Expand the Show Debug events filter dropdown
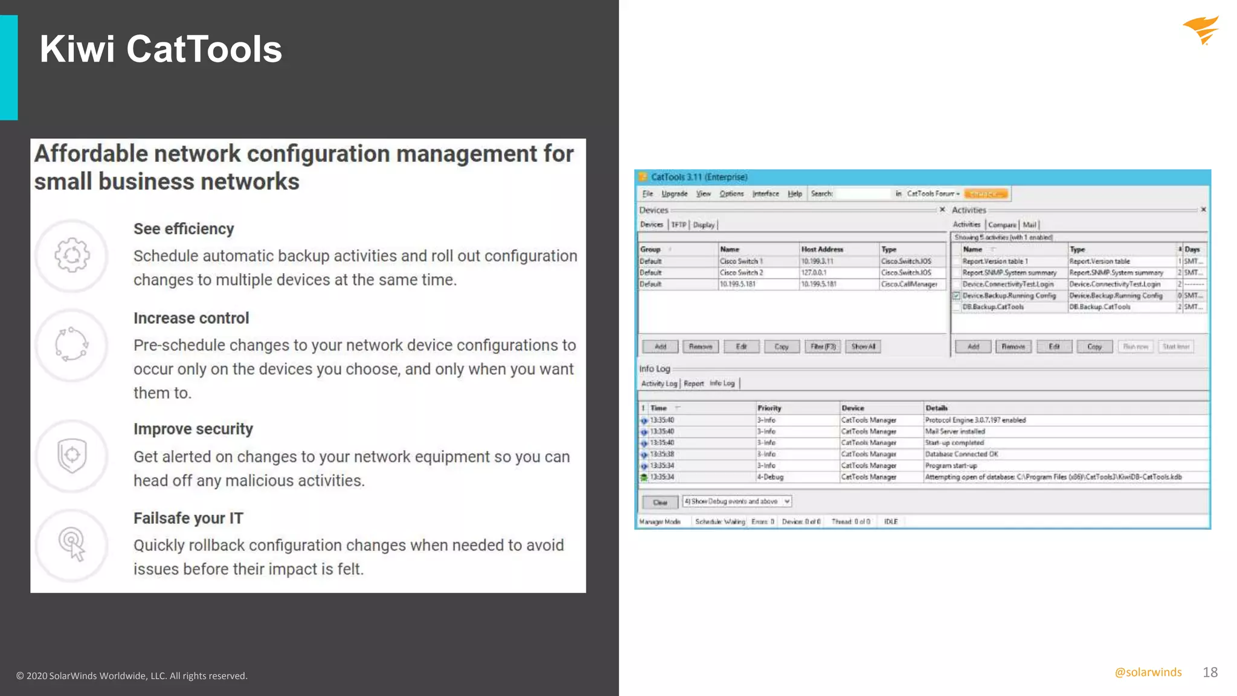The height and width of the screenshot is (696, 1237). pyautogui.click(x=787, y=501)
